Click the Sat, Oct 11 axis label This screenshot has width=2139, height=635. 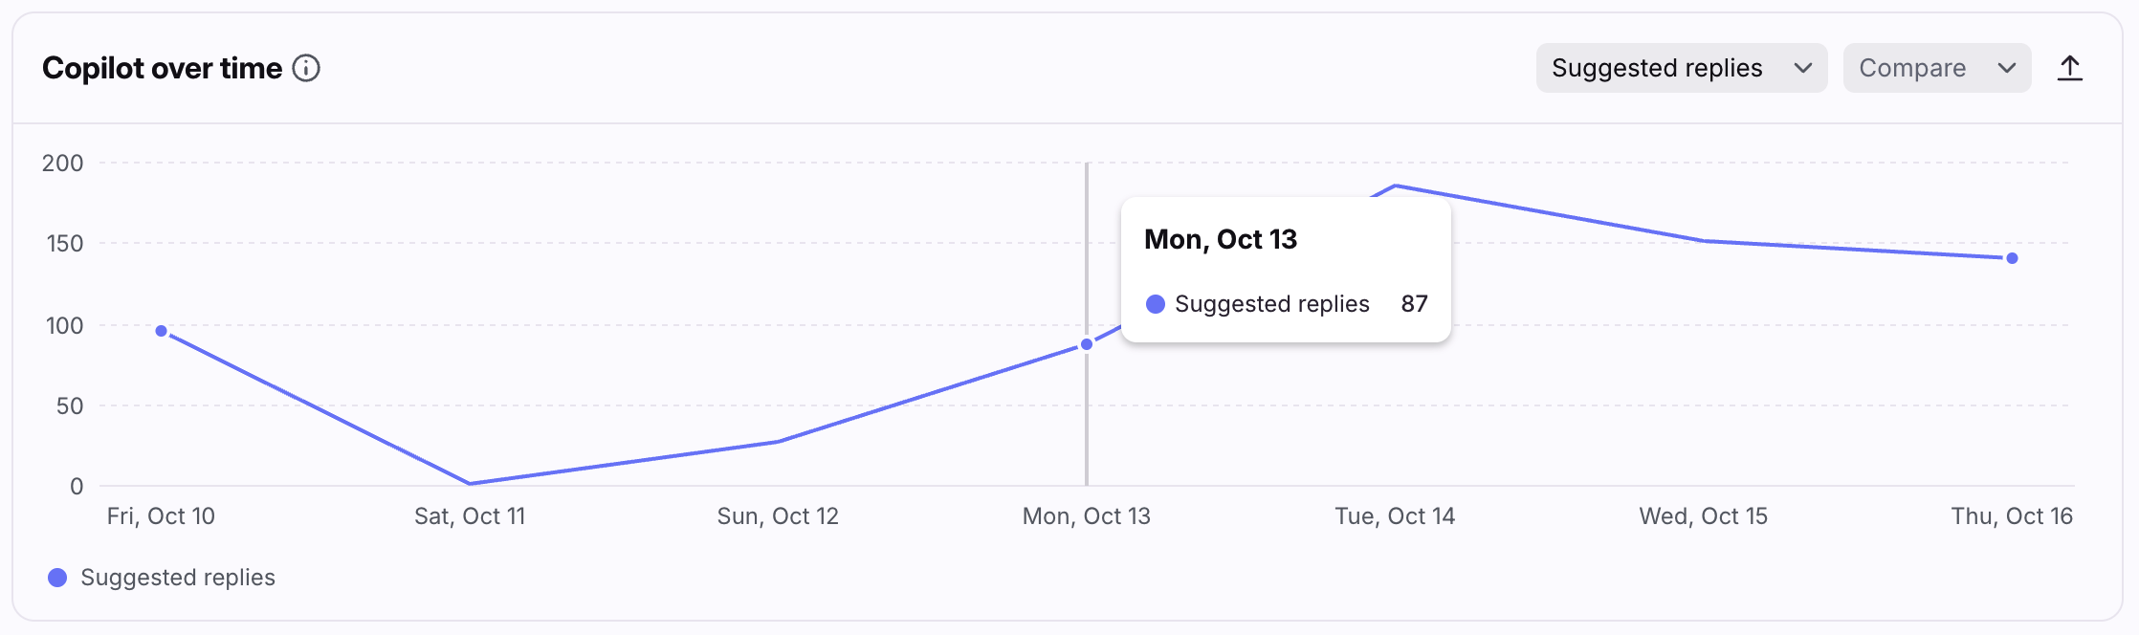click(x=470, y=516)
